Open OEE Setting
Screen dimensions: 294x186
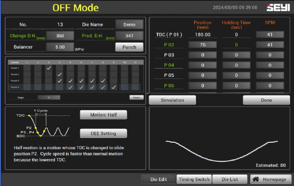point(103,134)
